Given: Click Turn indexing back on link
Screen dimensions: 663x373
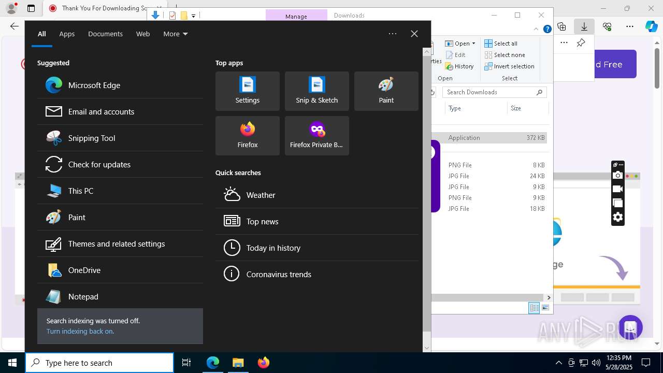Looking at the screenshot, I should click(80, 332).
